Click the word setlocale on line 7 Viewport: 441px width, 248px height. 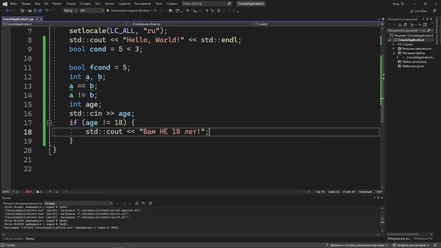tap(88, 30)
